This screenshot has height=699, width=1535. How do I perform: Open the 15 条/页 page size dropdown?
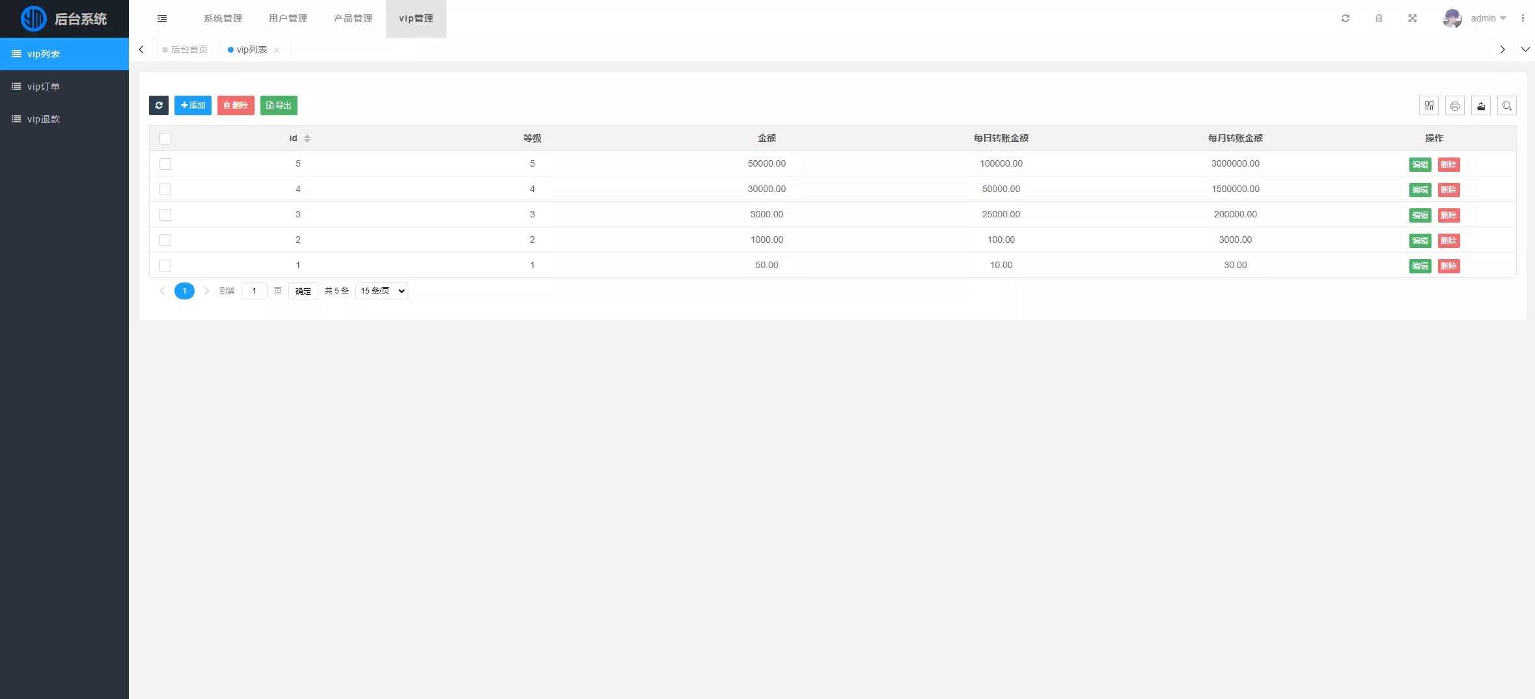click(x=382, y=291)
